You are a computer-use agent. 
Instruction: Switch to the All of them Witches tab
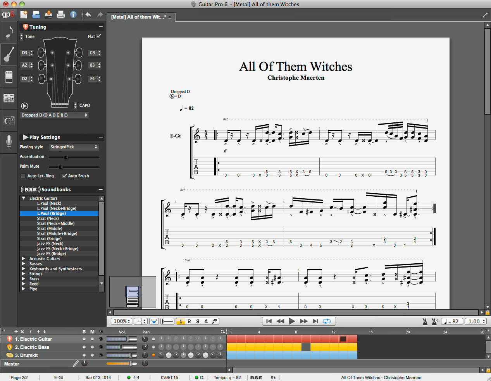(138, 17)
